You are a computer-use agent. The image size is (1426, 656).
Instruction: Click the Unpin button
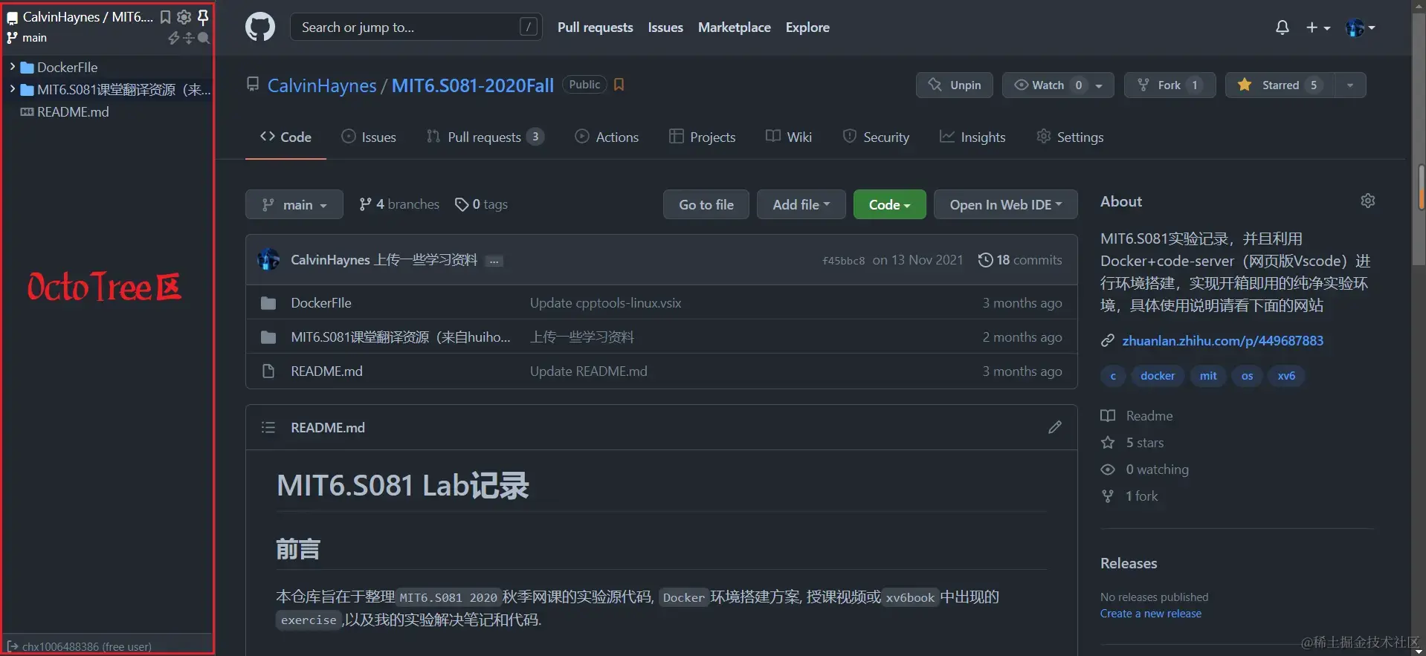coord(955,85)
